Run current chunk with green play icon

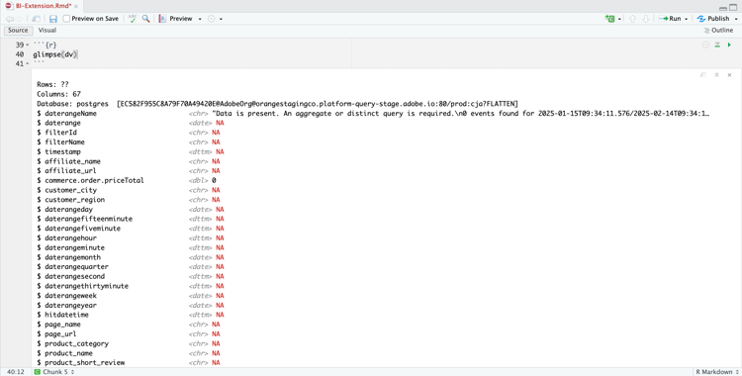729,45
